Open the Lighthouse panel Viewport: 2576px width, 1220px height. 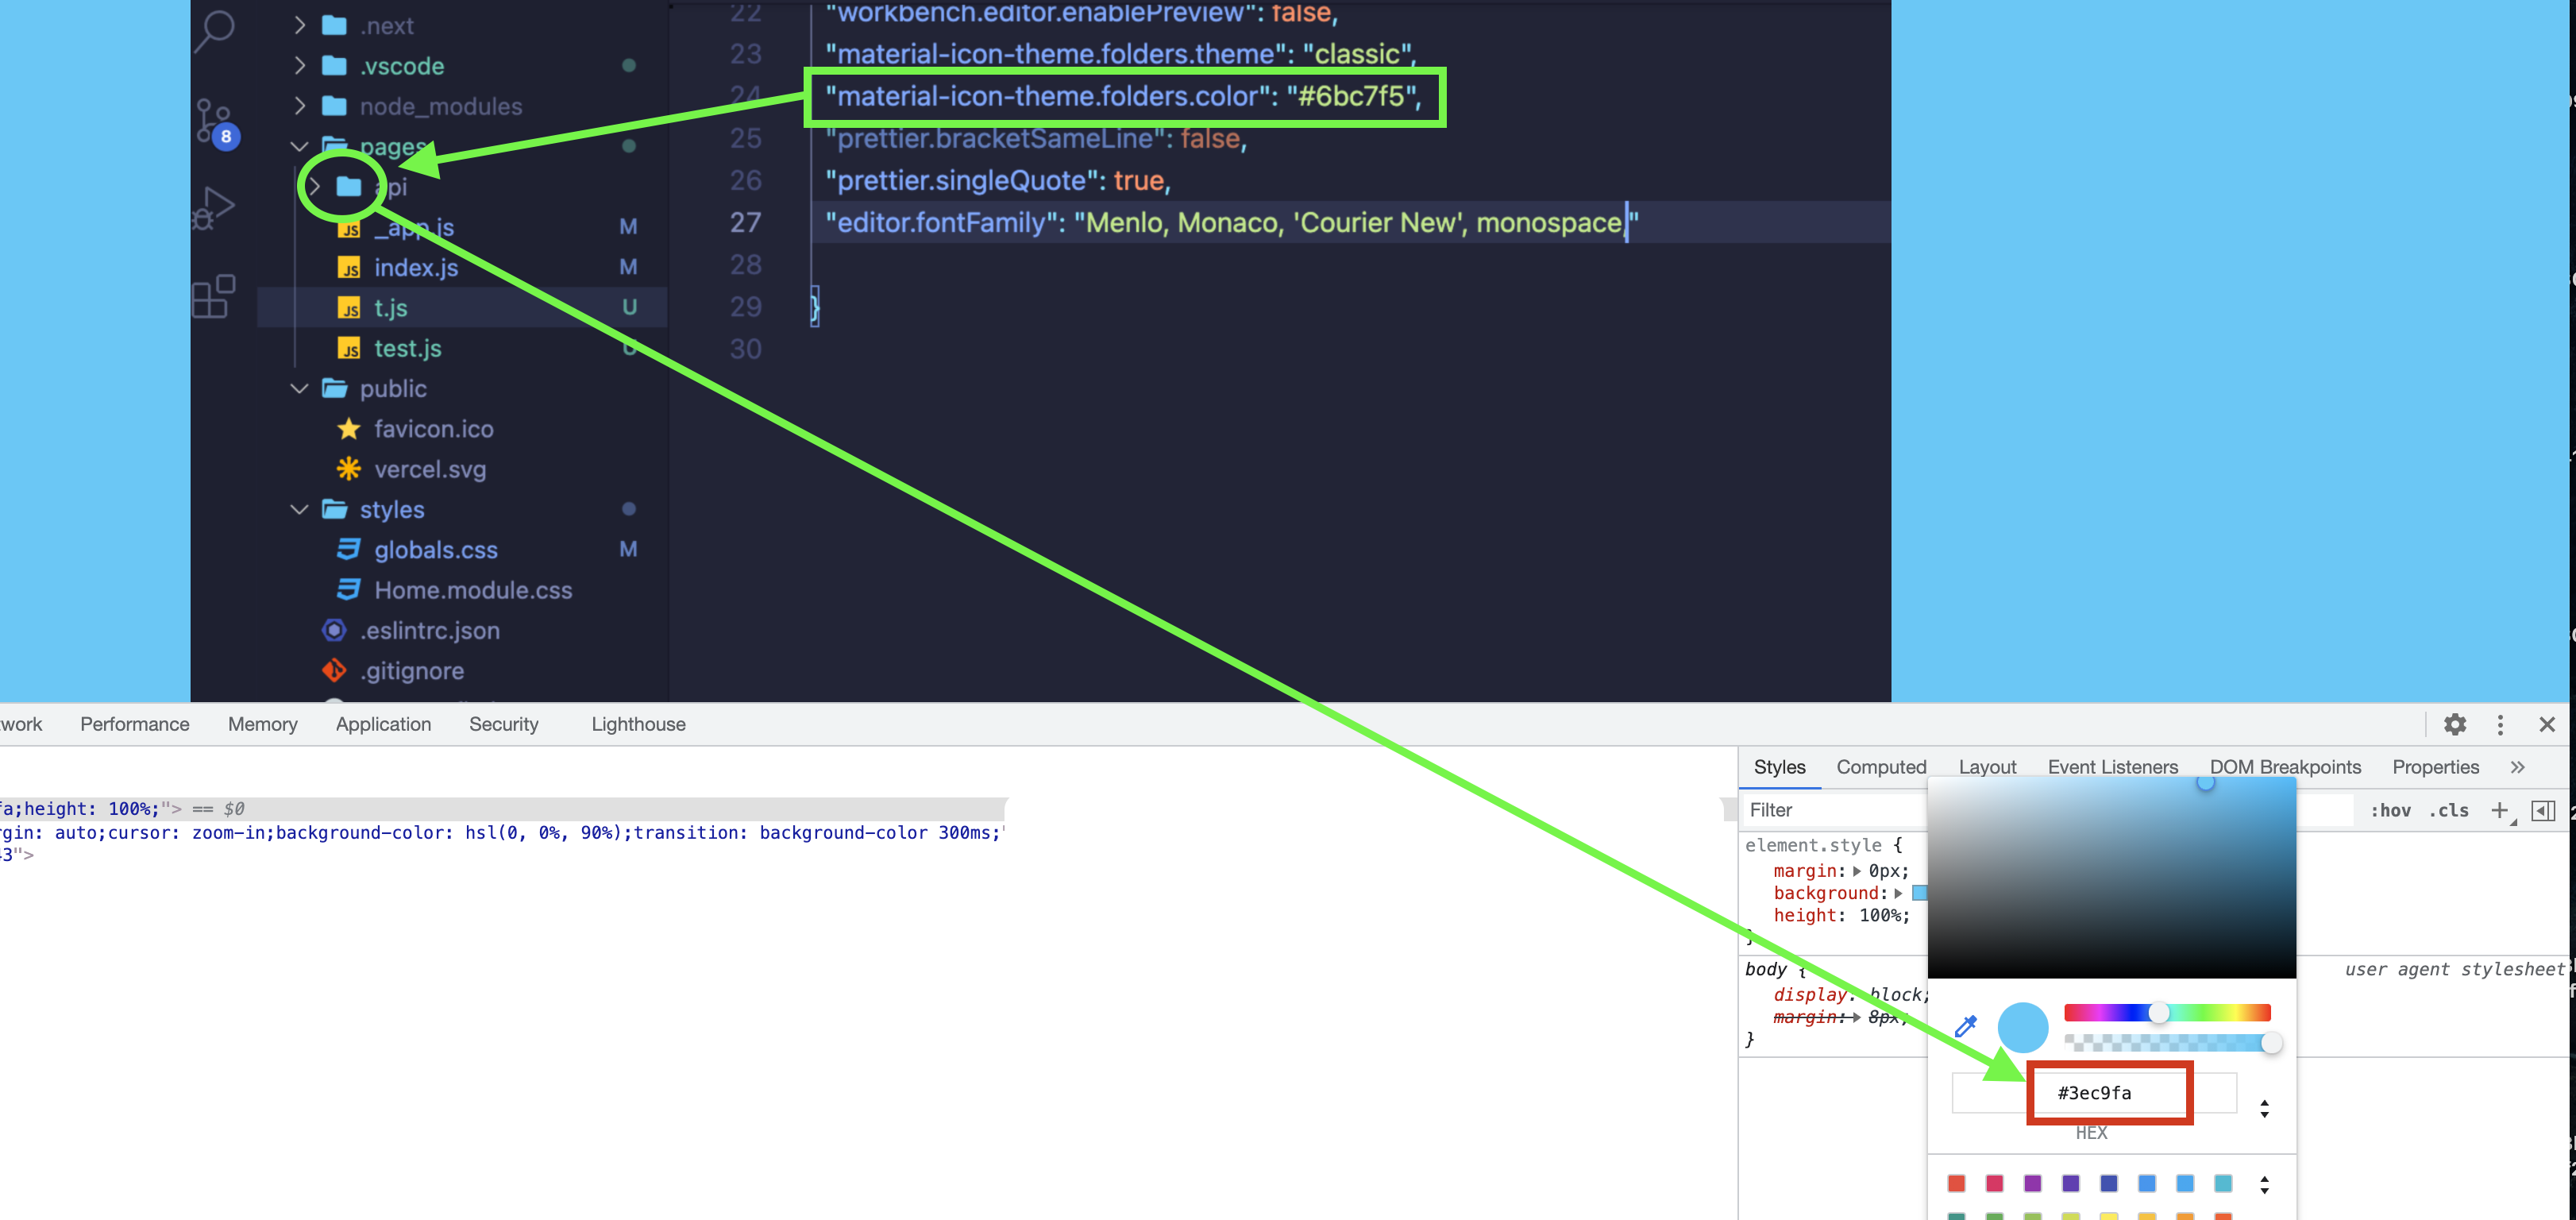pyautogui.click(x=638, y=724)
